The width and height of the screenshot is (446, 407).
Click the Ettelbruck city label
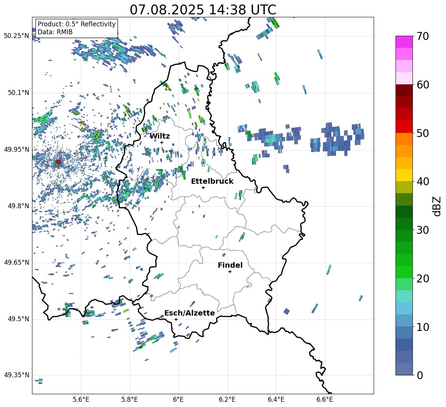point(212,181)
